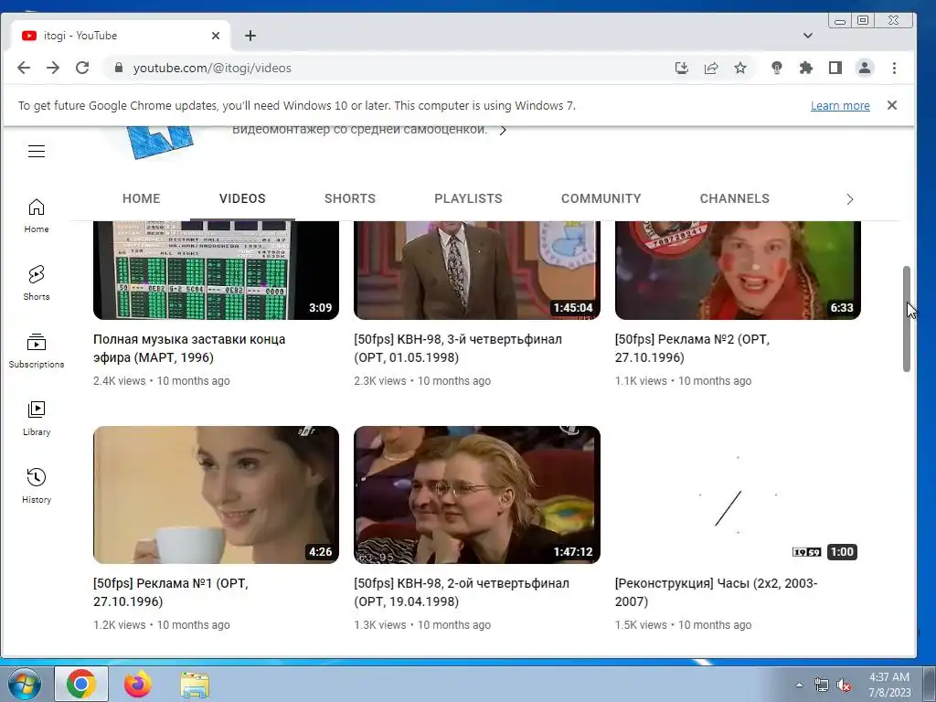The width and height of the screenshot is (936, 702).
Task: Open the Windows Start menu
Action: pos(25,684)
